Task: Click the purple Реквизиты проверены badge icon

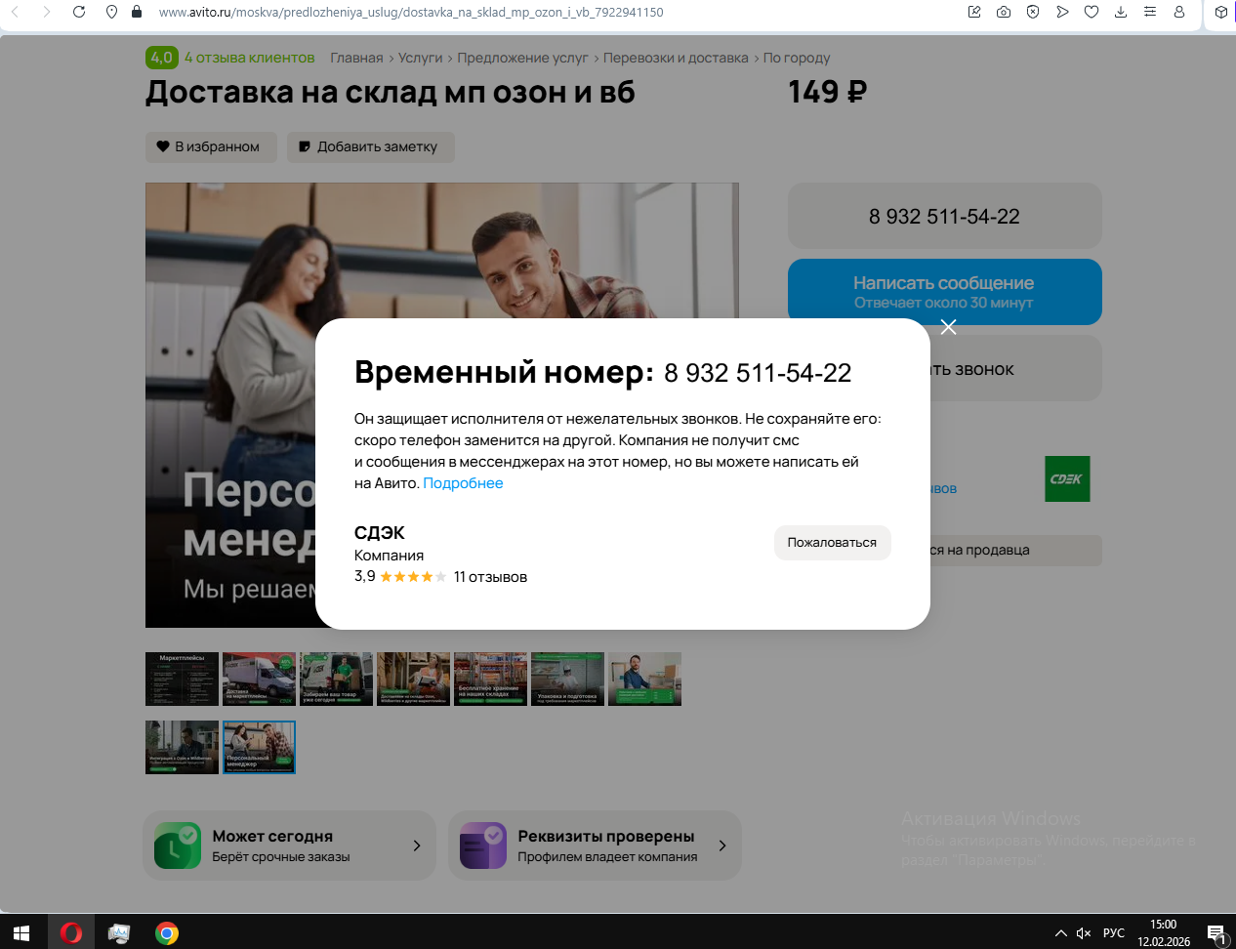Action: (x=483, y=846)
